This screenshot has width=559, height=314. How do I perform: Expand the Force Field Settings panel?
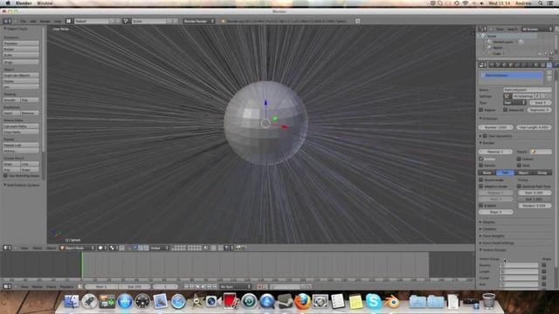(x=497, y=242)
